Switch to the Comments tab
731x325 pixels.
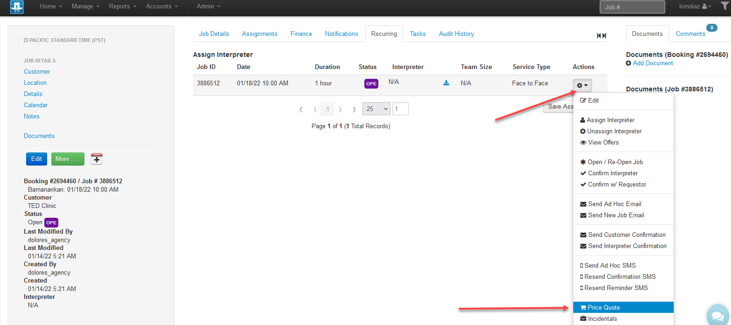coord(690,34)
